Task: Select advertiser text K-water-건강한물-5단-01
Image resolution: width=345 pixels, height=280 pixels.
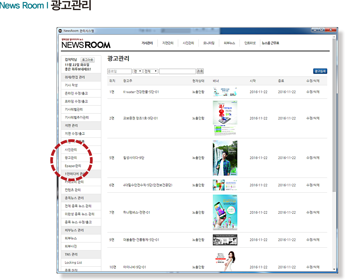Action: click(x=141, y=92)
